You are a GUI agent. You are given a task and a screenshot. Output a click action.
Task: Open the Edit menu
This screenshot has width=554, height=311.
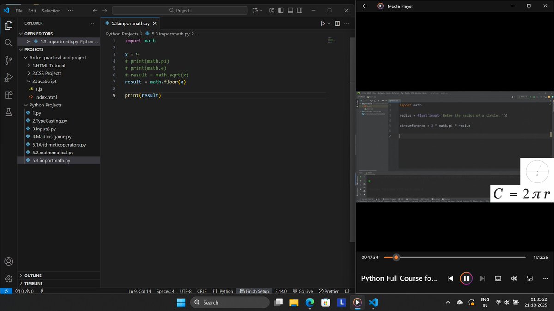[32, 11]
